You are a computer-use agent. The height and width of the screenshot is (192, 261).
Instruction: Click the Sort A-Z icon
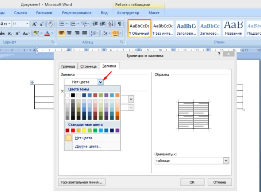(x=111, y=24)
